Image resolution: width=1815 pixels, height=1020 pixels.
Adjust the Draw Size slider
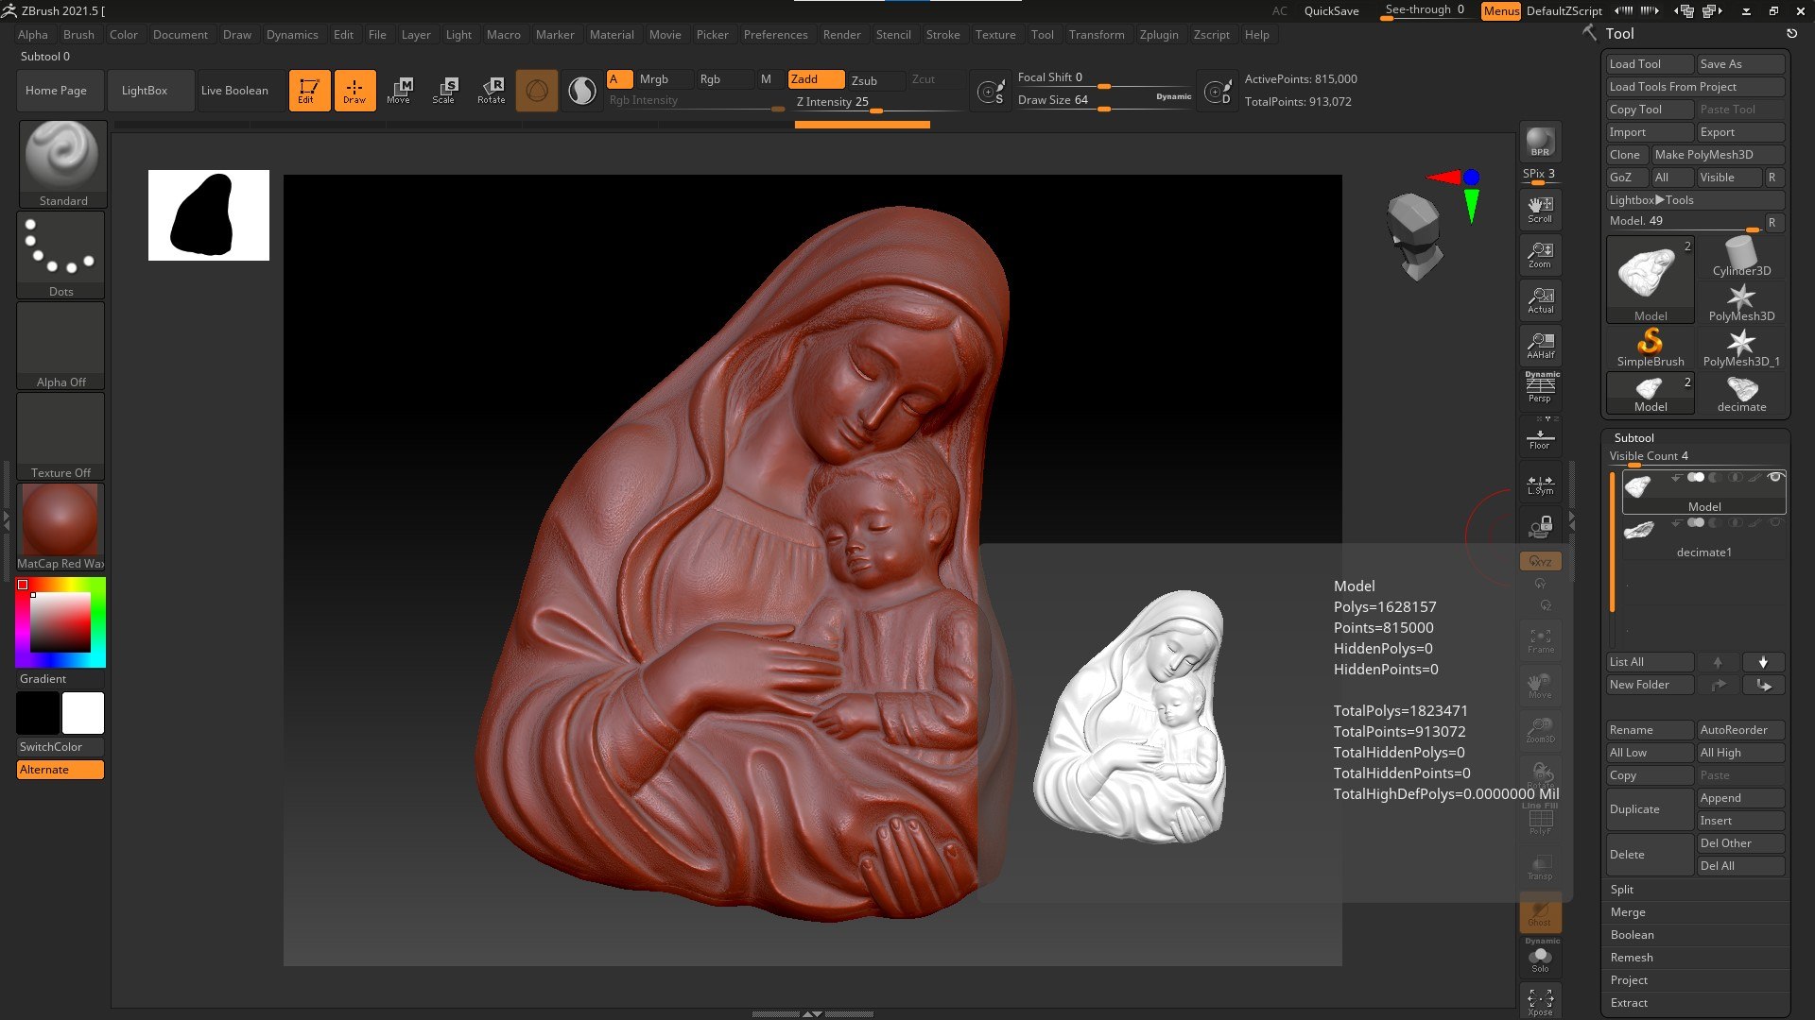[1103, 100]
